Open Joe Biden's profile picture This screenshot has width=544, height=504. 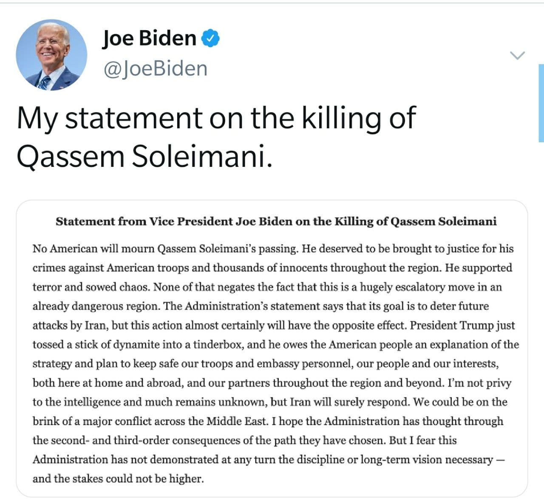tap(51, 55)
